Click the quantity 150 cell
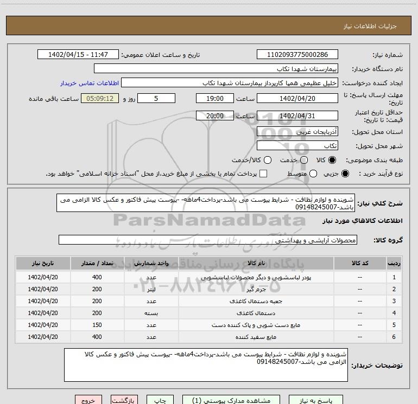 (97, 325)
